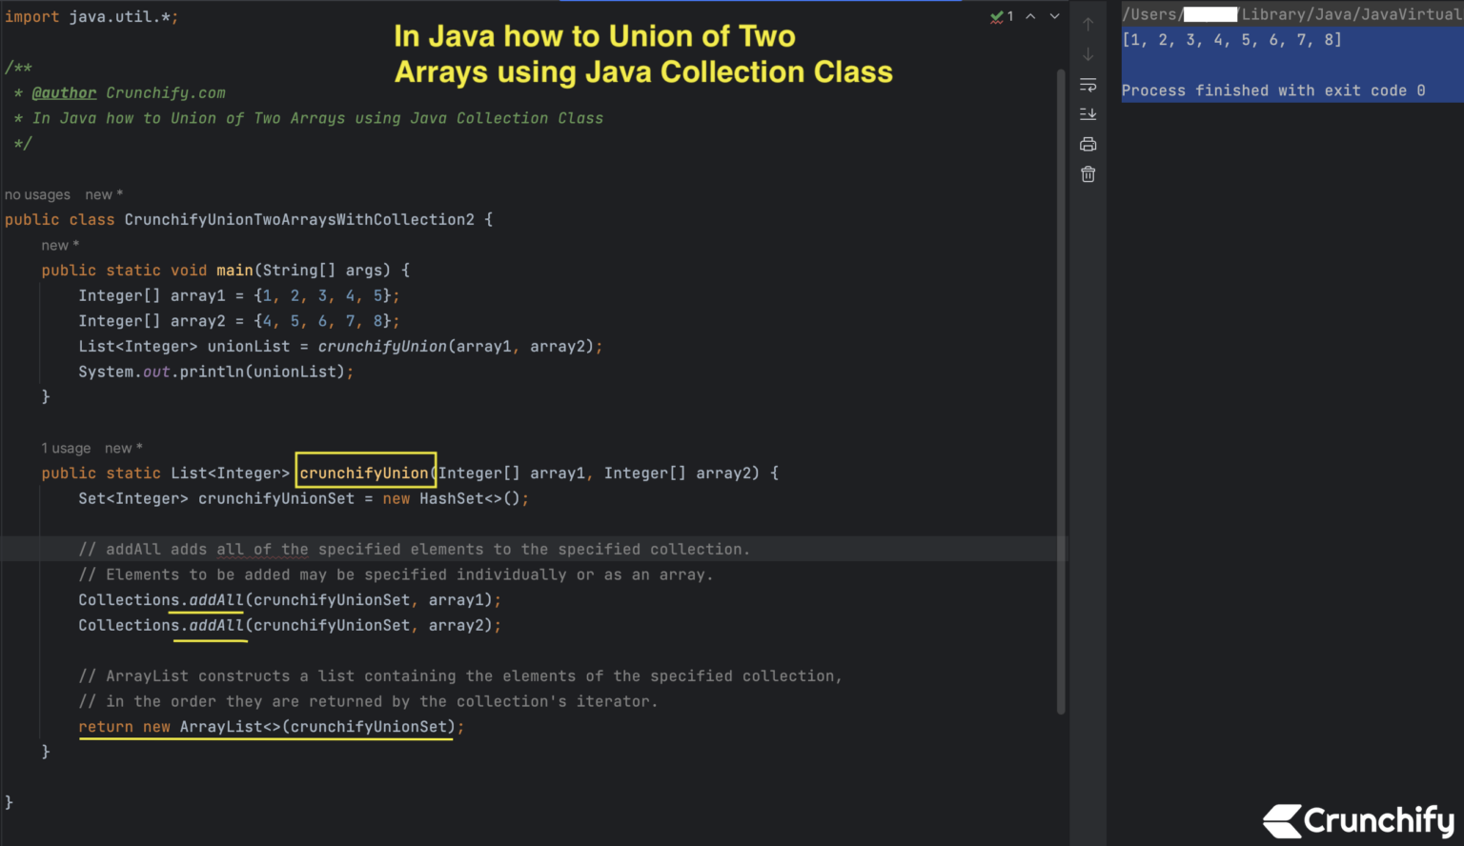Click the 'no usages' hint above the class

[37, 194]
